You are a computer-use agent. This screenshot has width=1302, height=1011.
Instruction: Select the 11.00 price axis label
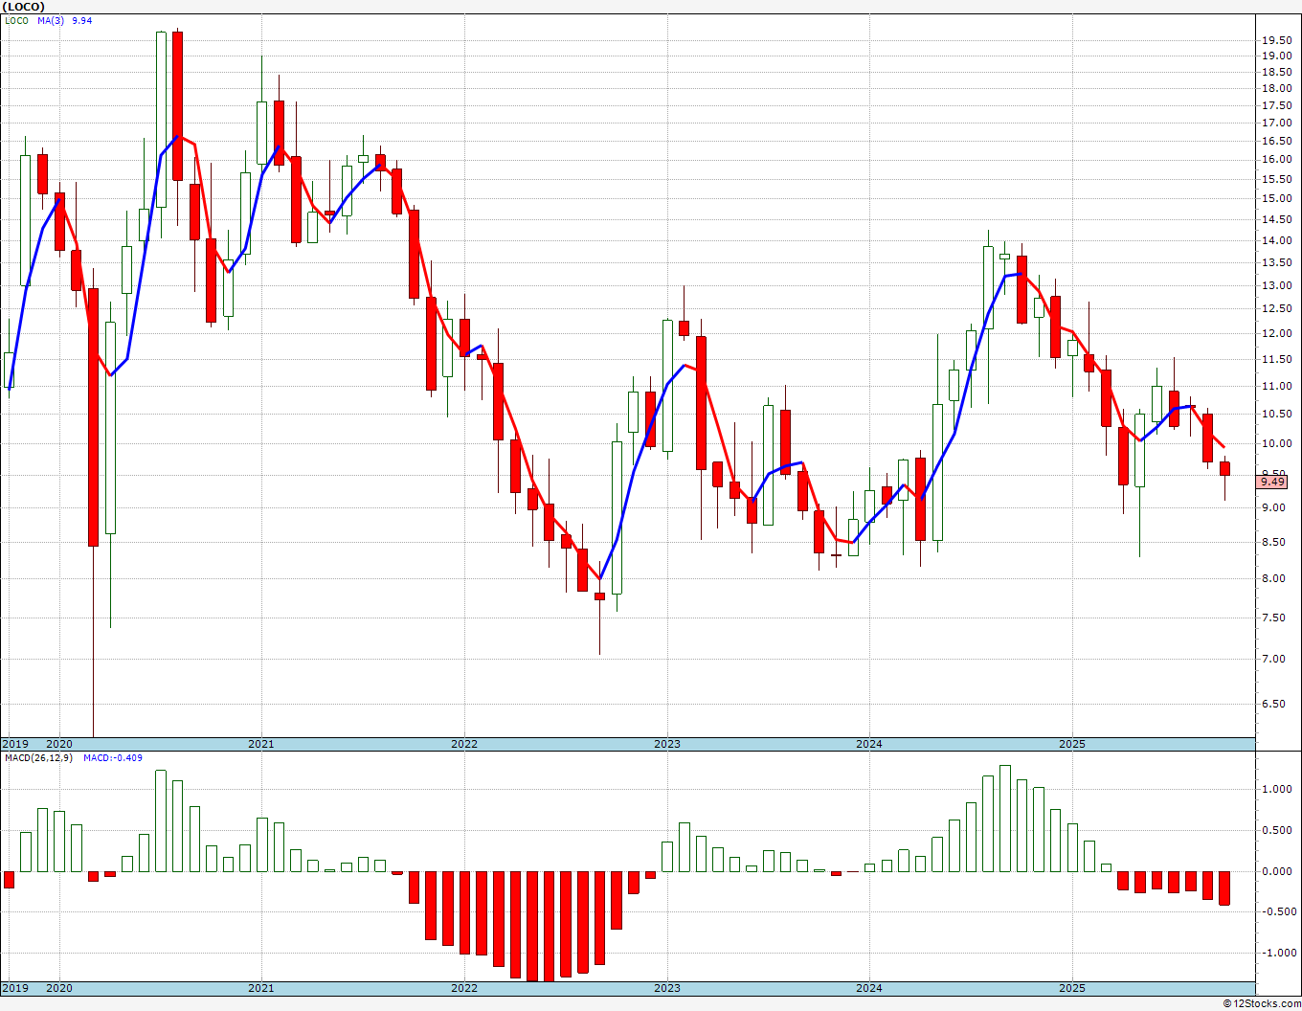[1275, 386]
